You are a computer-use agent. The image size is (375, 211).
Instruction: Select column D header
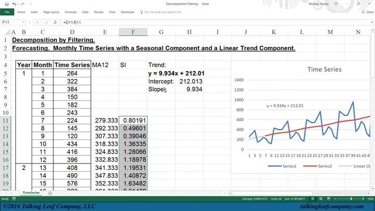(x=72, y=32)
